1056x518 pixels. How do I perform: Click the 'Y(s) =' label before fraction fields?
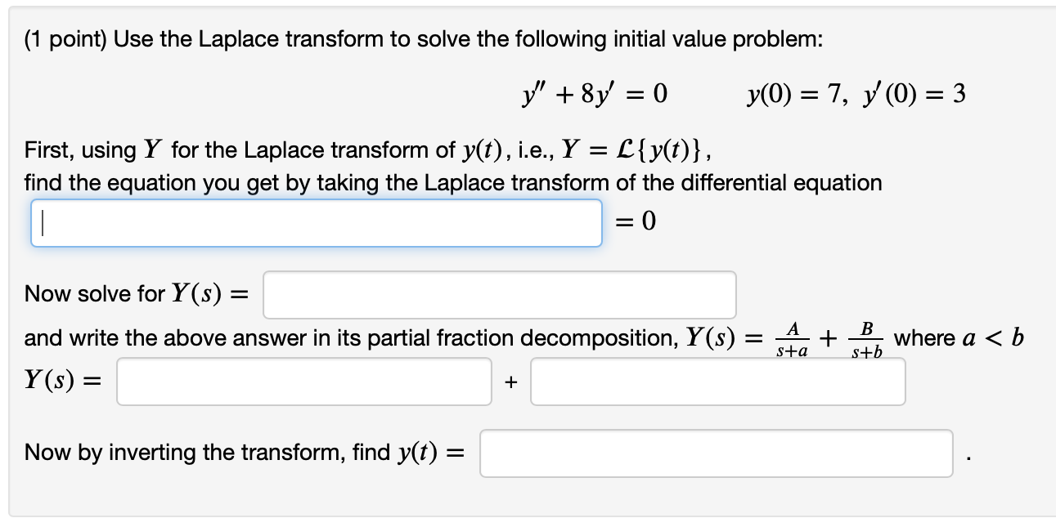64,381
